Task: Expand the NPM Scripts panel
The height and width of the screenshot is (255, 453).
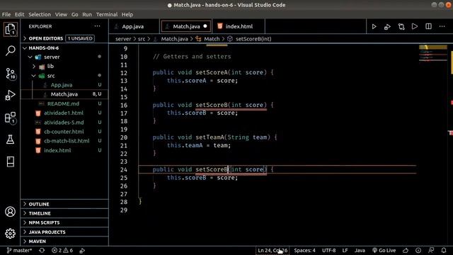Action: coord(64,222)
